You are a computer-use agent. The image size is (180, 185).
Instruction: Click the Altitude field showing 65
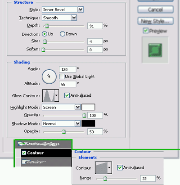[67, 84]
